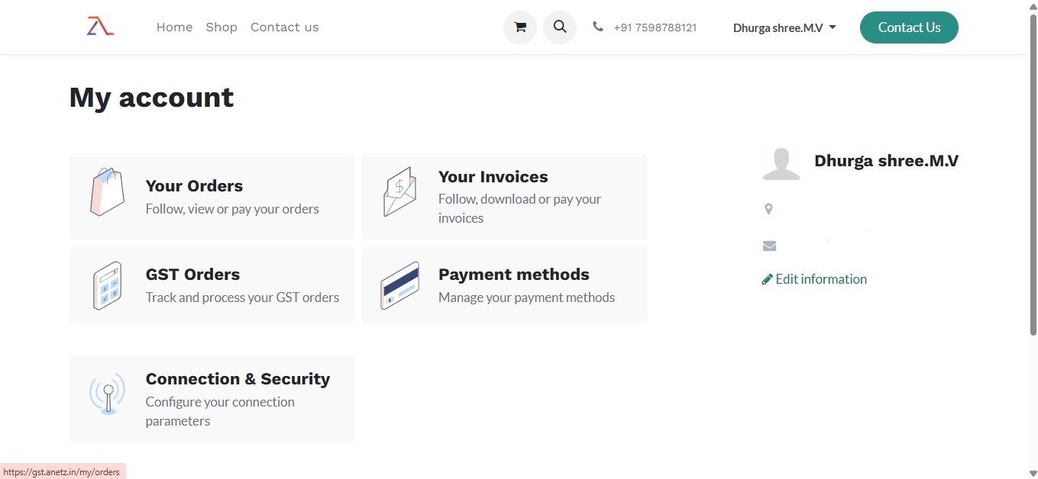
Task: Click the envelope icon for Your Invoices
Action: (x=399, y=192)
